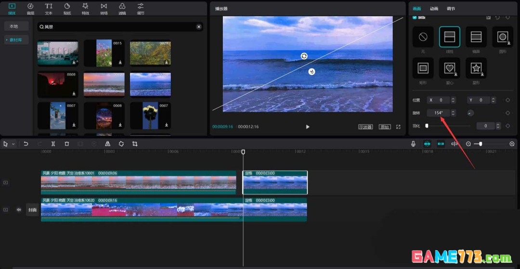Start voice recording with microphone icon
The height and width of the screenshot is (269, 520).
coord(413,144)
